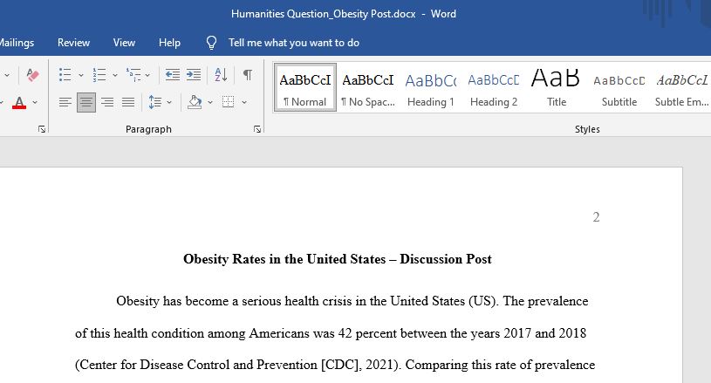Decrease paragraph indent

point(173,75)
